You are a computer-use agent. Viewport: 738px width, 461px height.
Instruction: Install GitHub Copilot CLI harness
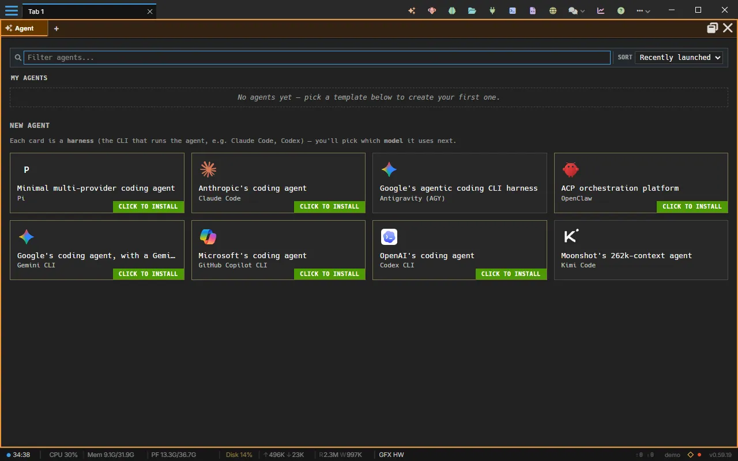(x=329, y=274)
